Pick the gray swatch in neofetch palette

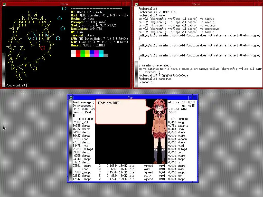coord(106,55)
